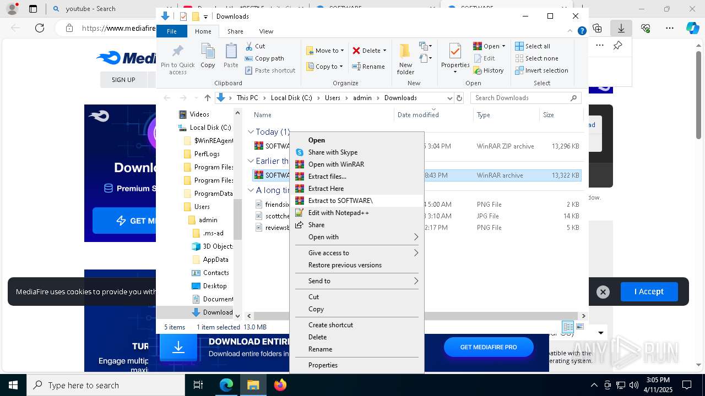Screen dimensions: 705x396
Task: Select Rename in context menu
Action: [357, 349]
